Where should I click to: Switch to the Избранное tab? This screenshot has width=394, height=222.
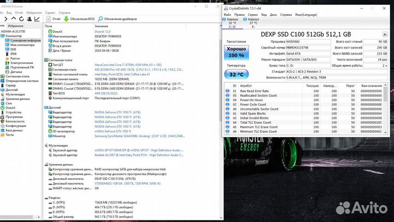point(15,26)
